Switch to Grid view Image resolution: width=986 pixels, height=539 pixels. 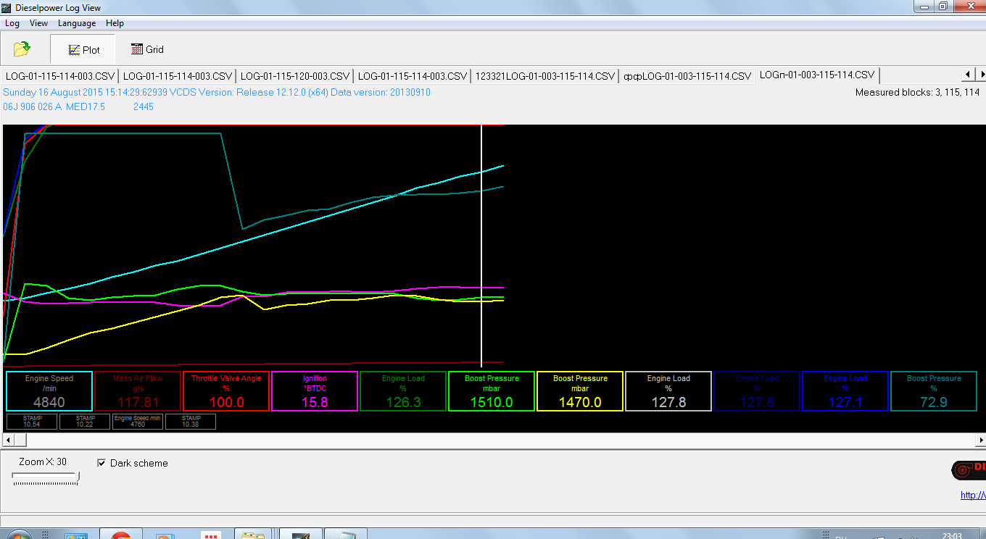pyautogui.click(x=147, y=49)
